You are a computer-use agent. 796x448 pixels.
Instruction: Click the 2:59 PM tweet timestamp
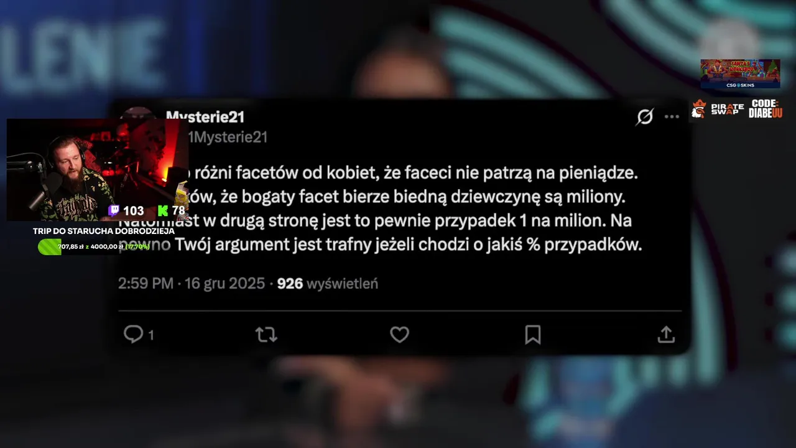(146, 284)
